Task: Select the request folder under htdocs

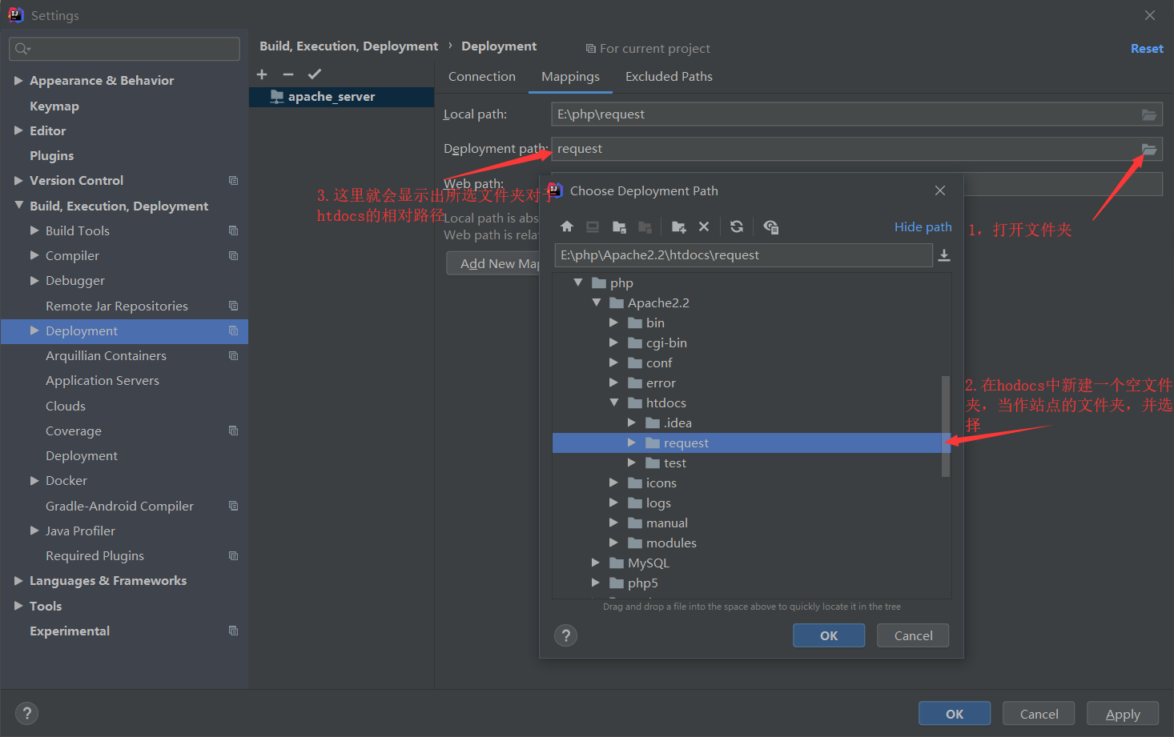Action: 687,443
